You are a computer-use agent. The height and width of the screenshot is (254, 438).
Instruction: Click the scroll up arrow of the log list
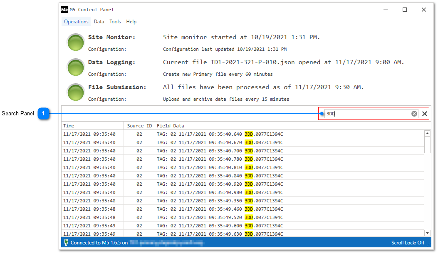(x=427, y=133)
